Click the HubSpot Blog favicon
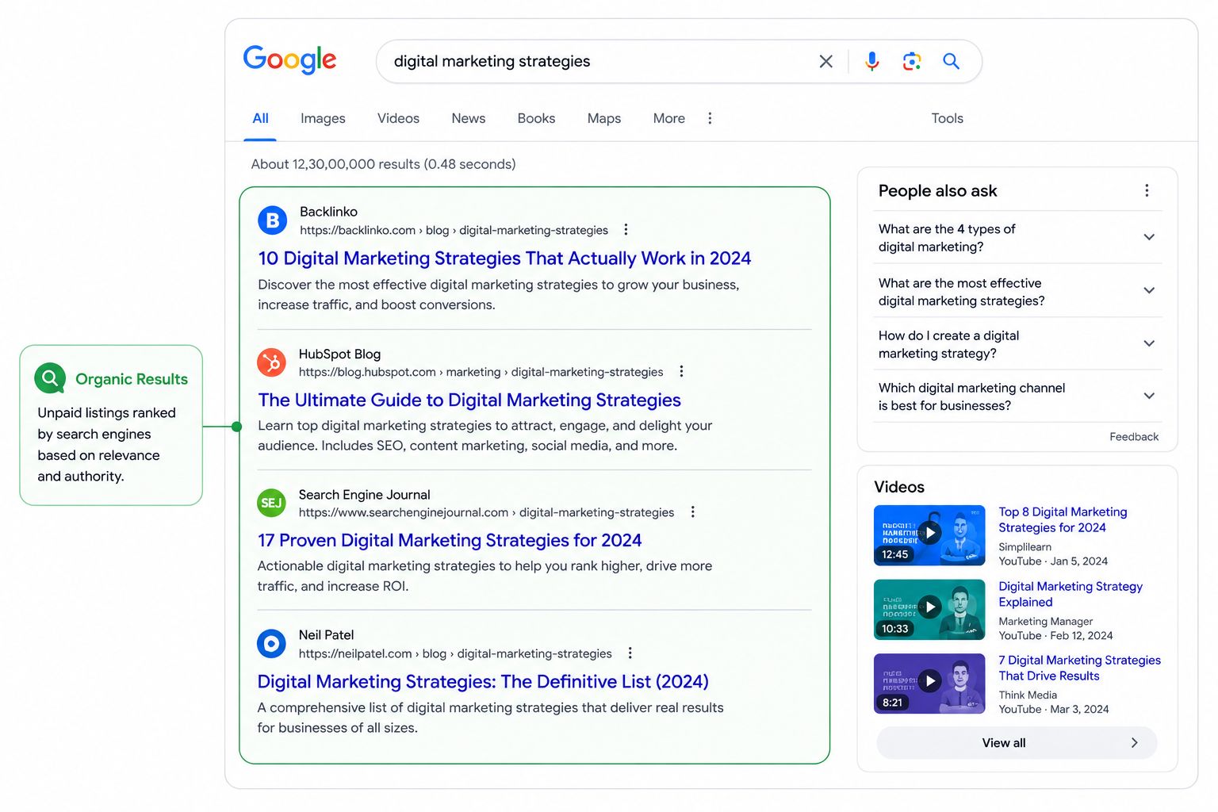This screenshot has height=812, width=1218. [x=272, y=362]
